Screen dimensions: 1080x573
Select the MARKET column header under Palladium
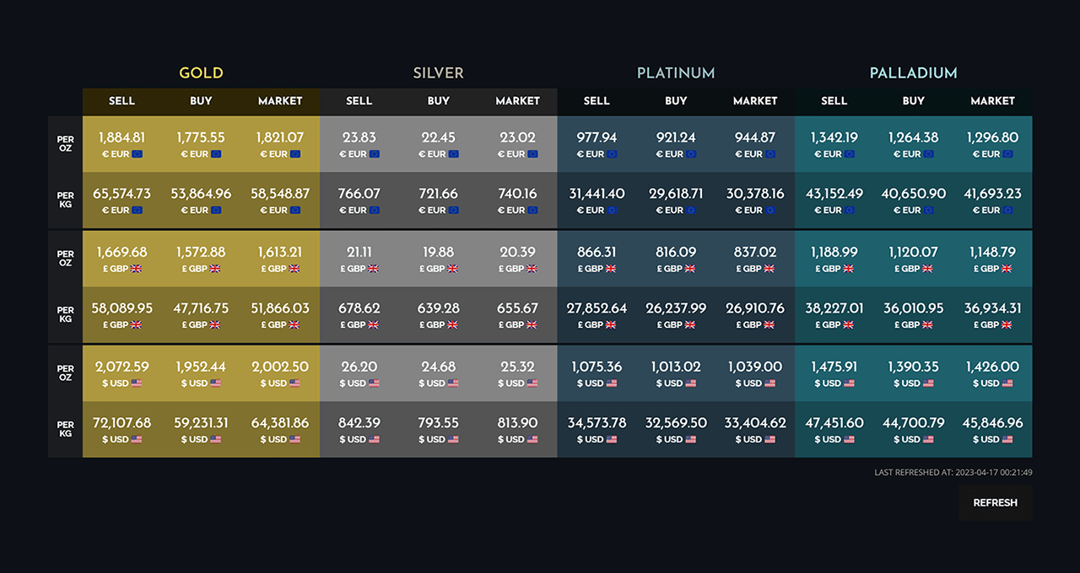coord(992,101)
